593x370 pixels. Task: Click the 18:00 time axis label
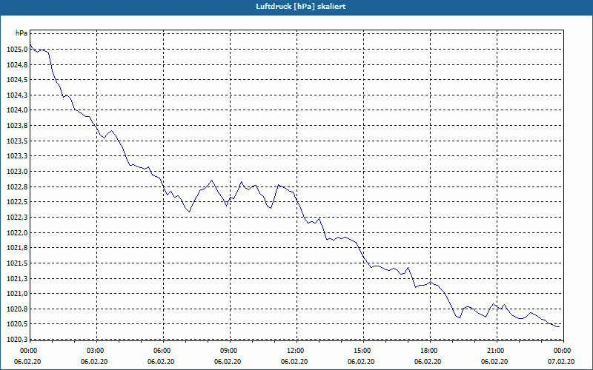pyautogui.click(x=430, y=350)
